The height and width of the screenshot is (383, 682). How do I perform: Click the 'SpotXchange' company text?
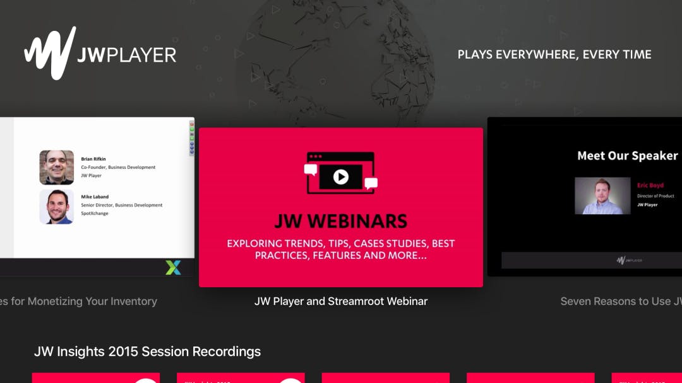pos(94,214)
